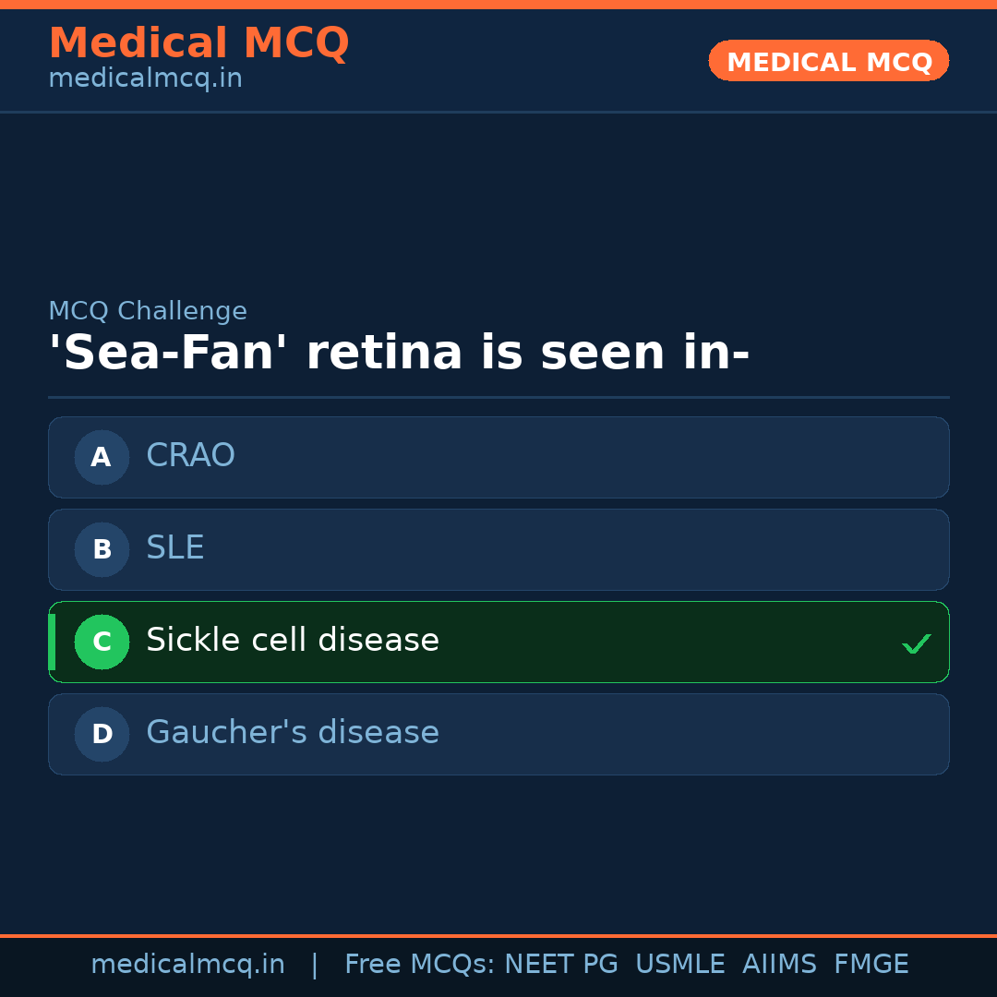This screenshot has width=997, height=997.
Task: Open the medicalmcq.in link in the header
Action: (145, 79)
